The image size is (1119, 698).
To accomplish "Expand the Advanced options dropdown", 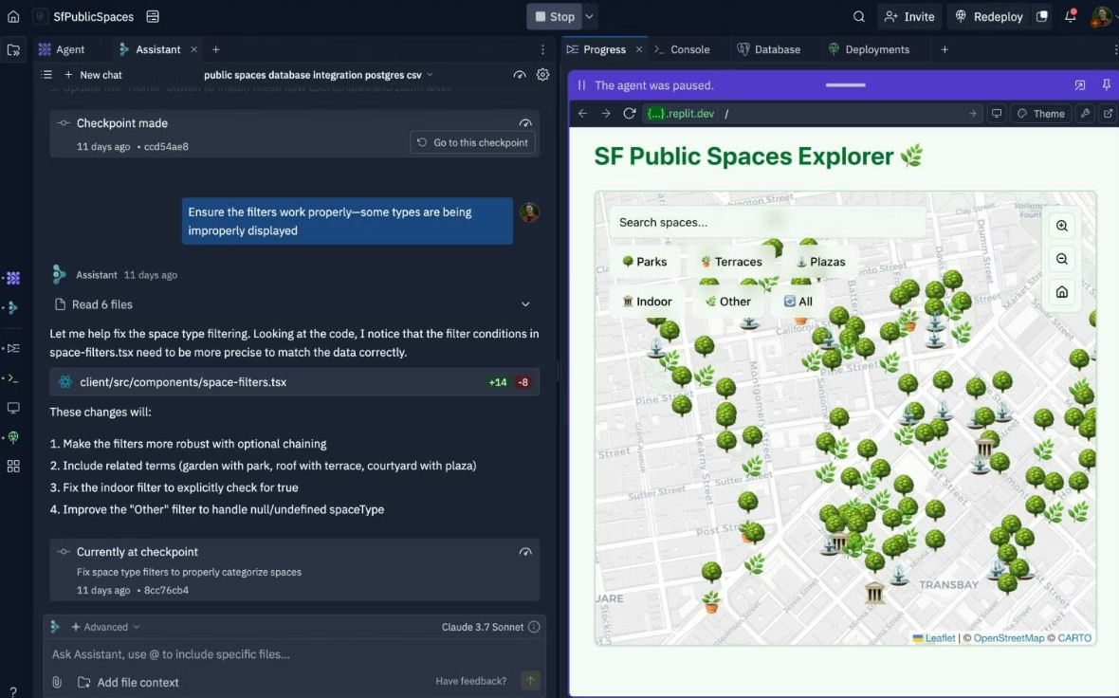I will 105,627.
